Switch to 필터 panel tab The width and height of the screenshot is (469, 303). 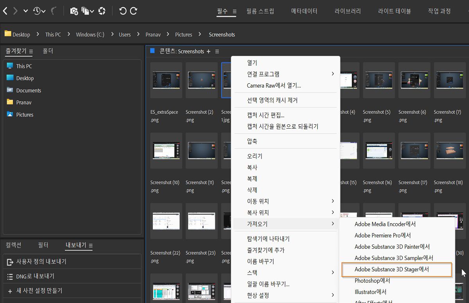coord(43,245)
